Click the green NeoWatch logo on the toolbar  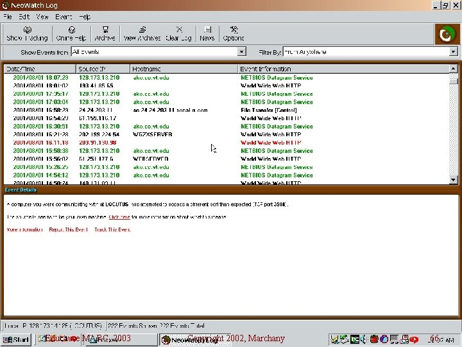(447, 35)
